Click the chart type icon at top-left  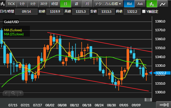tap(2, 4)
